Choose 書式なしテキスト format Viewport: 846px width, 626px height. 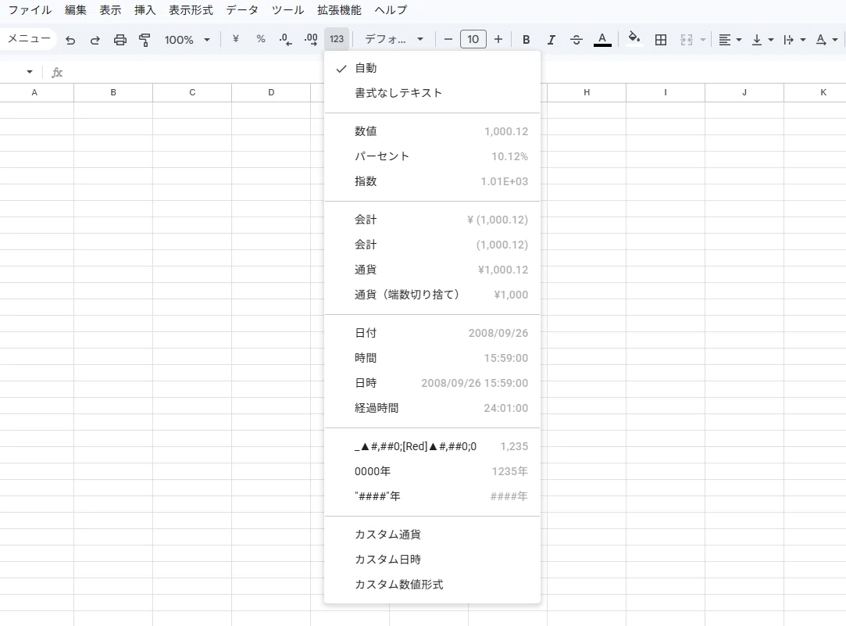tap(432, 93)
